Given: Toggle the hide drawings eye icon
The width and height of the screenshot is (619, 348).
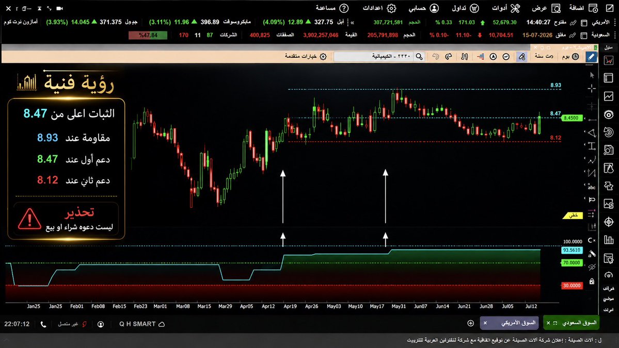Looking at the screenshot, I should (592, 268).
